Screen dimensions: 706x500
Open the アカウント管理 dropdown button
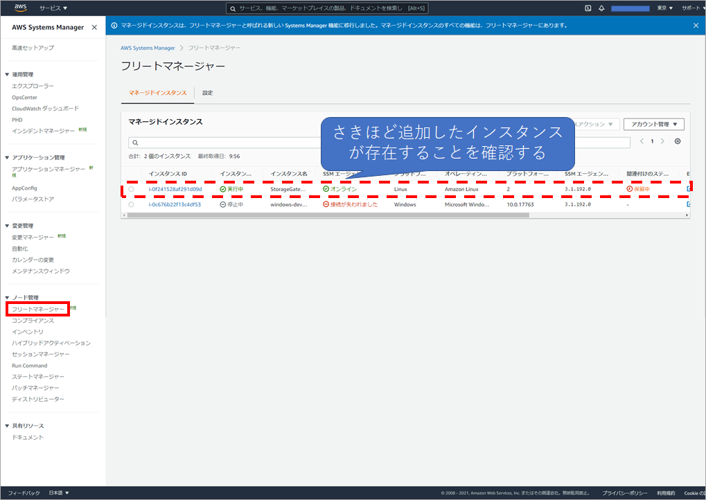click(654, 124)
